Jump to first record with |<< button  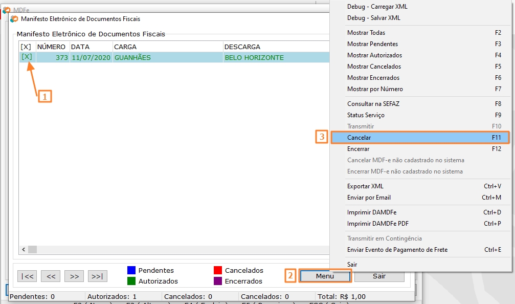27,276
